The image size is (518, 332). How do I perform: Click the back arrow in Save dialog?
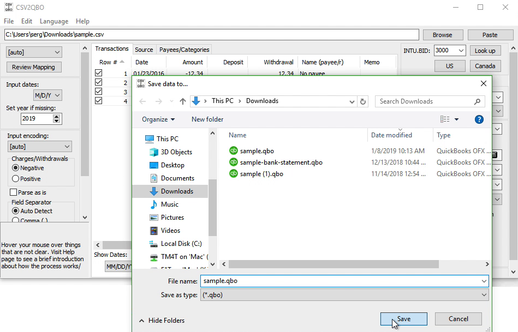tap(142, 101)
